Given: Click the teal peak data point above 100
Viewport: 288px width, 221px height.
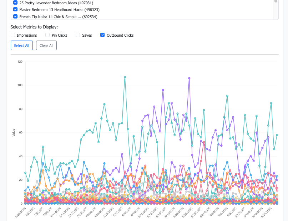Looking at the screenshot, I should [x=125, y=77].
